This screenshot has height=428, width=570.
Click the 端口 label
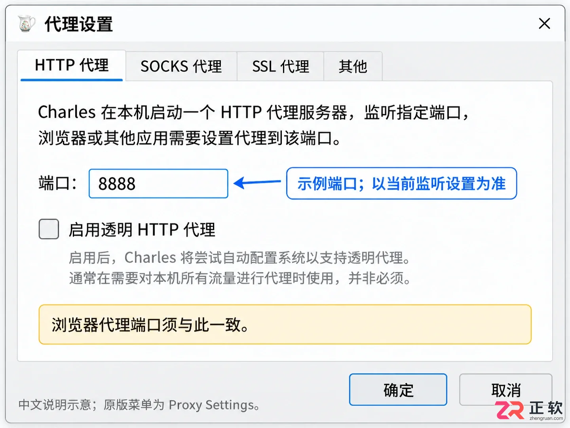point(58,183)
